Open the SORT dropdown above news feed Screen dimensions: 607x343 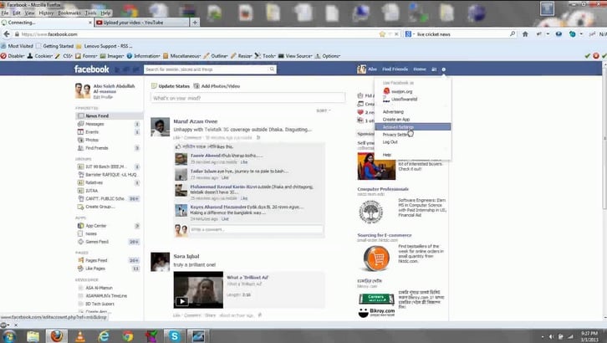point(324,110)
